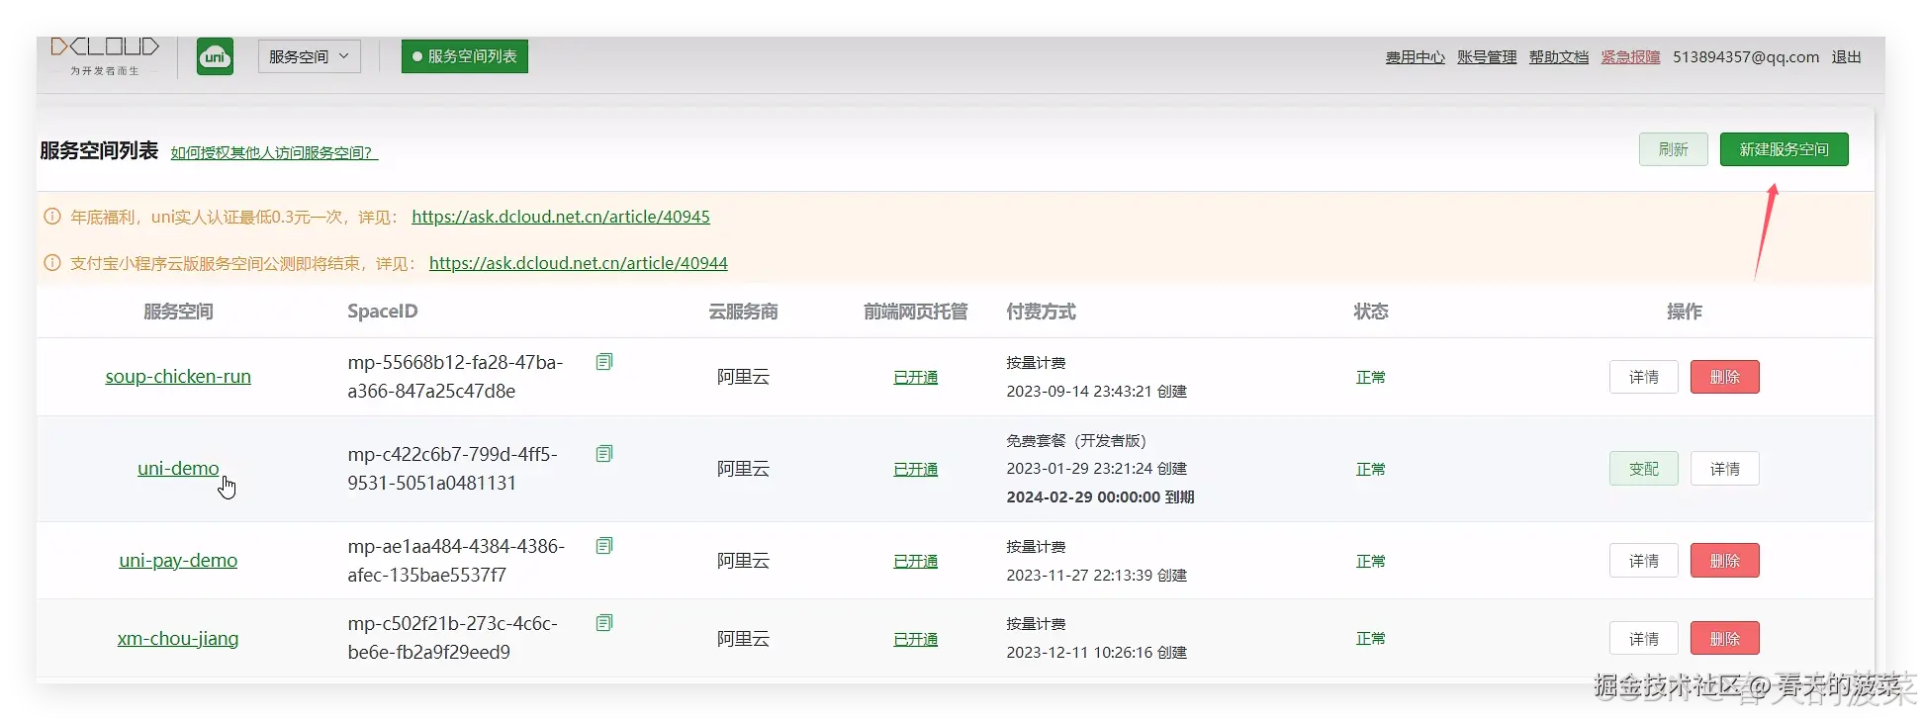The width and height of the screenshot is (1922, 720).
Task: Open the article/40945 link
Action: (x=561, y=217)
